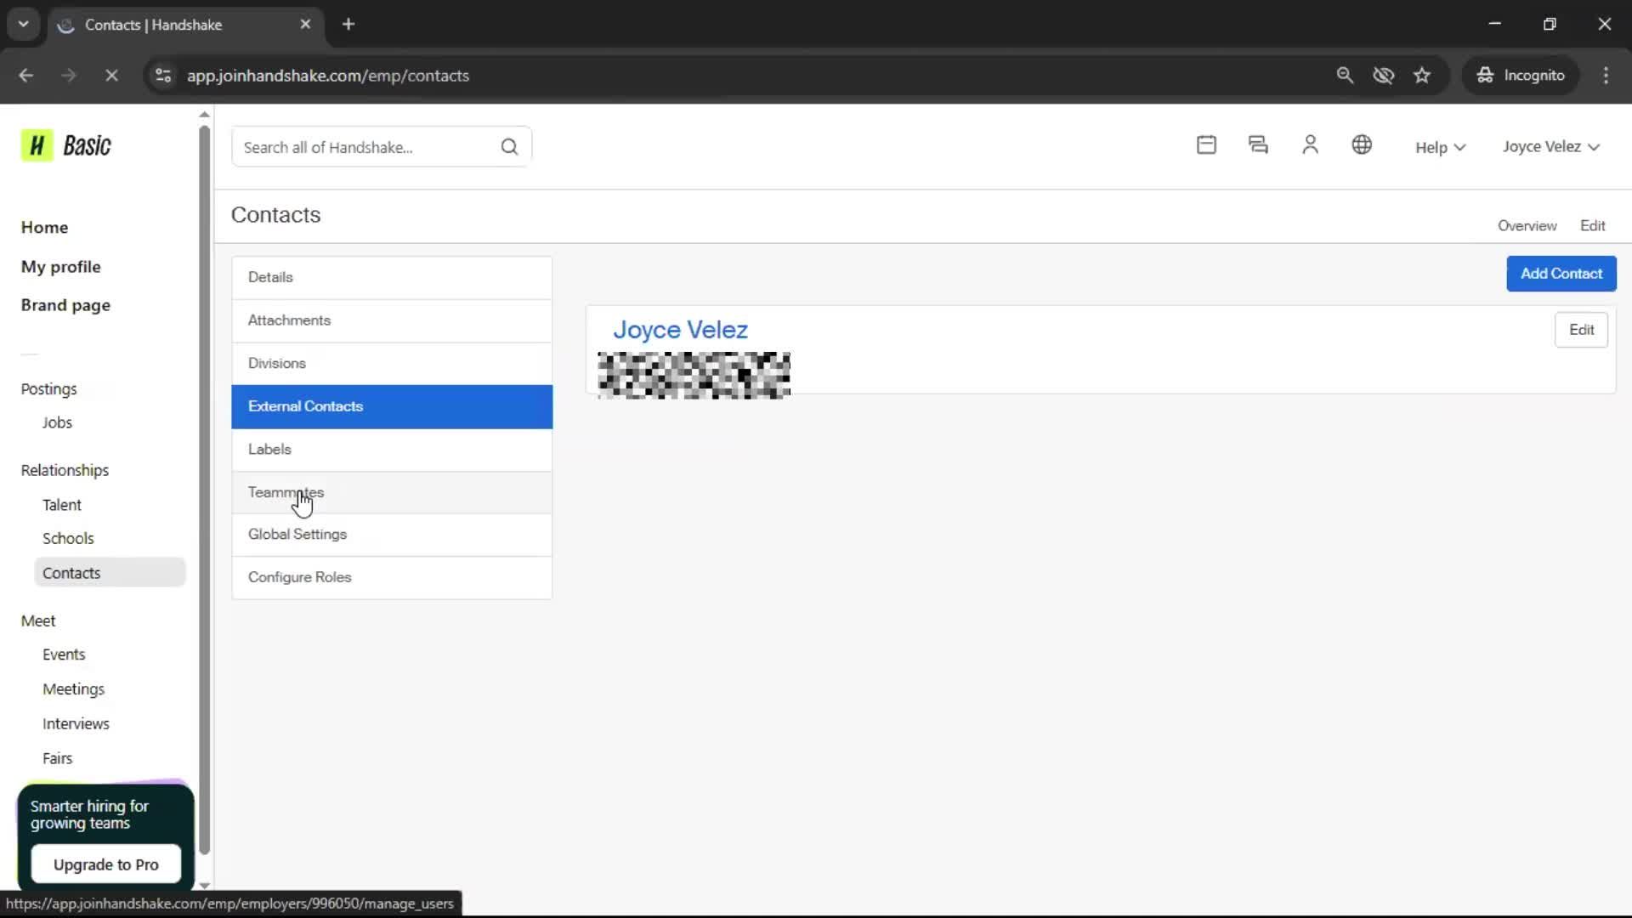
Task: Open a new browser tab
Action: point(348,25)
